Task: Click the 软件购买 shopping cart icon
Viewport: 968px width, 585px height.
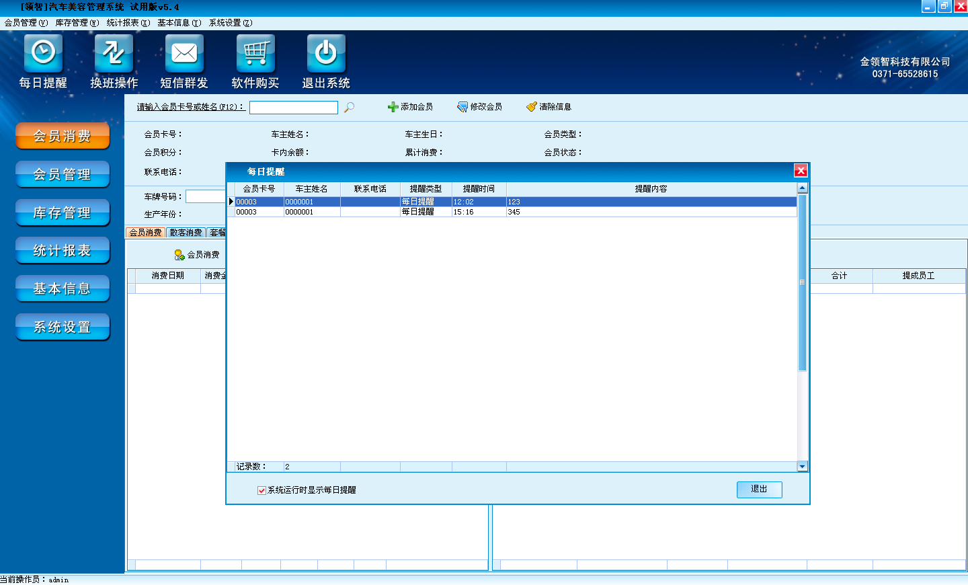Action: click(255, 53)
